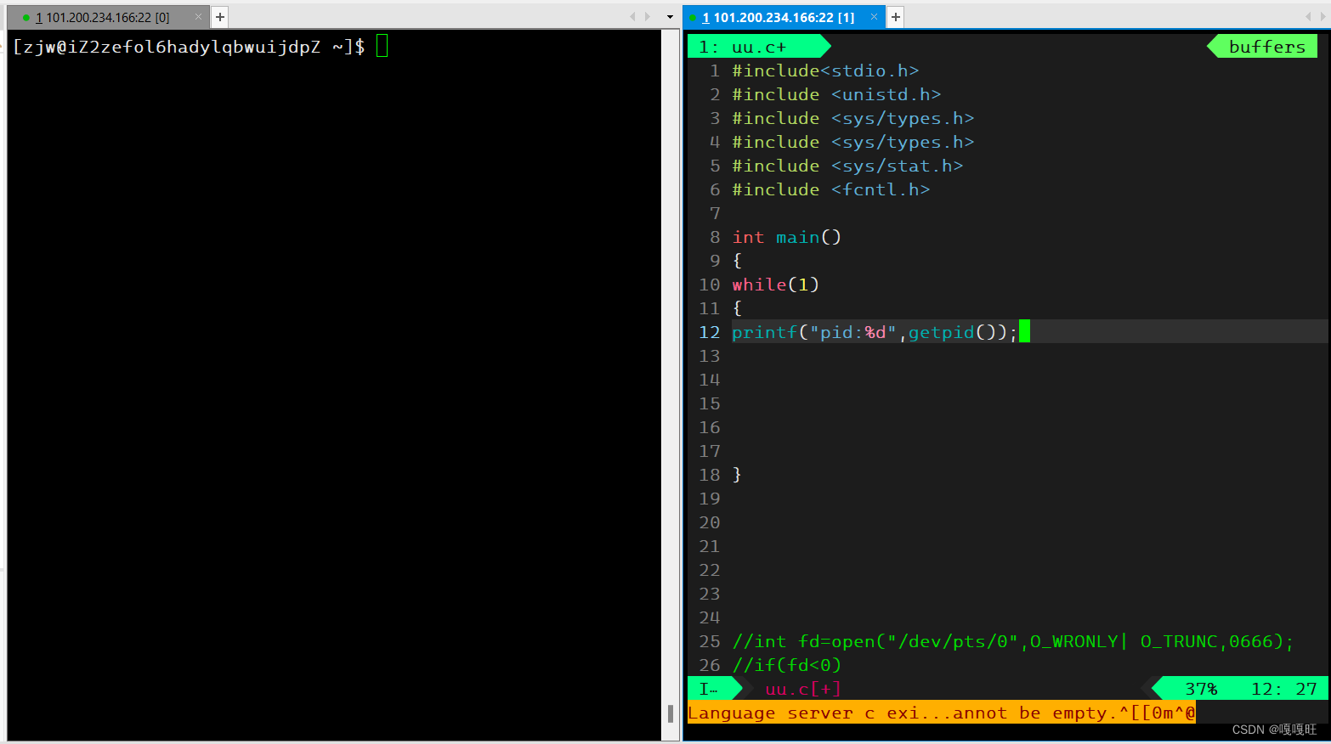This screenshot has height=744, width=1331.
Task: Click the 37% position indicator in status line
Action: 1201,689
